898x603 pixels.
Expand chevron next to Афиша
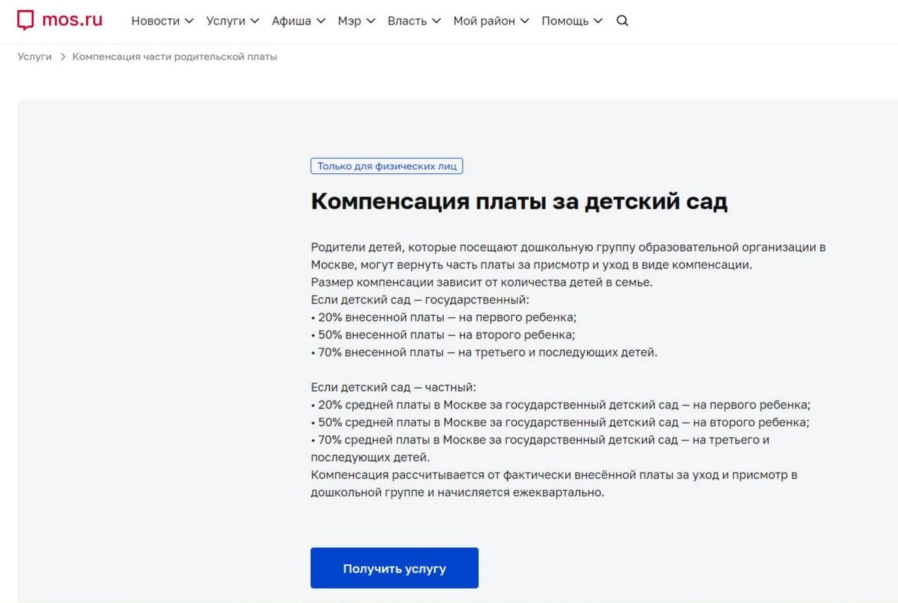(321, 21)
